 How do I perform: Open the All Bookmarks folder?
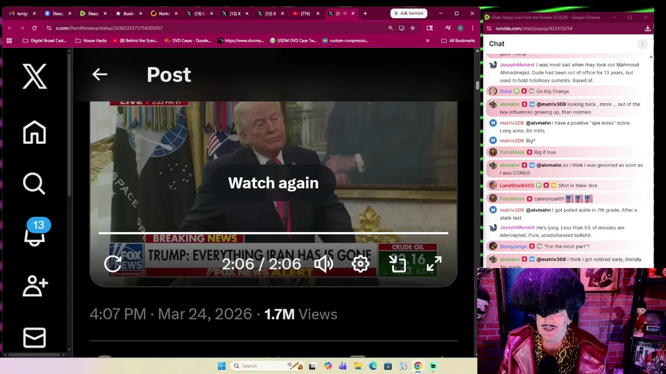pyautogui.click(x=458, y=41)
